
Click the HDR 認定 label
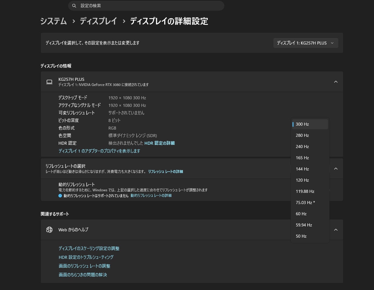click(68, 143)
